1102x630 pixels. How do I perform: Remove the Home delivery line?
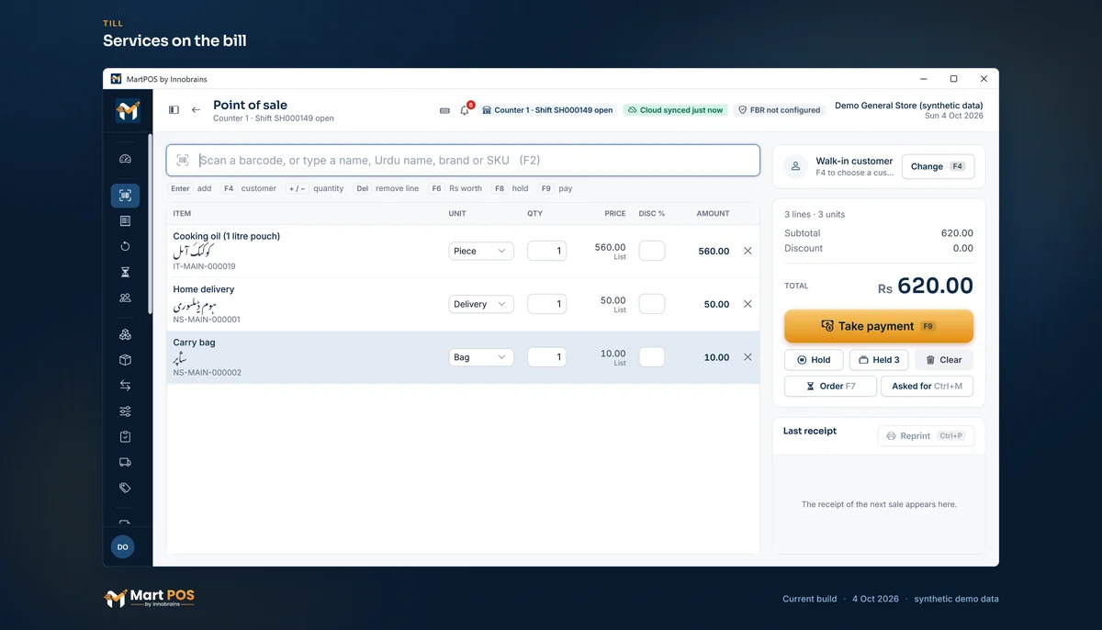coord(748,304)
